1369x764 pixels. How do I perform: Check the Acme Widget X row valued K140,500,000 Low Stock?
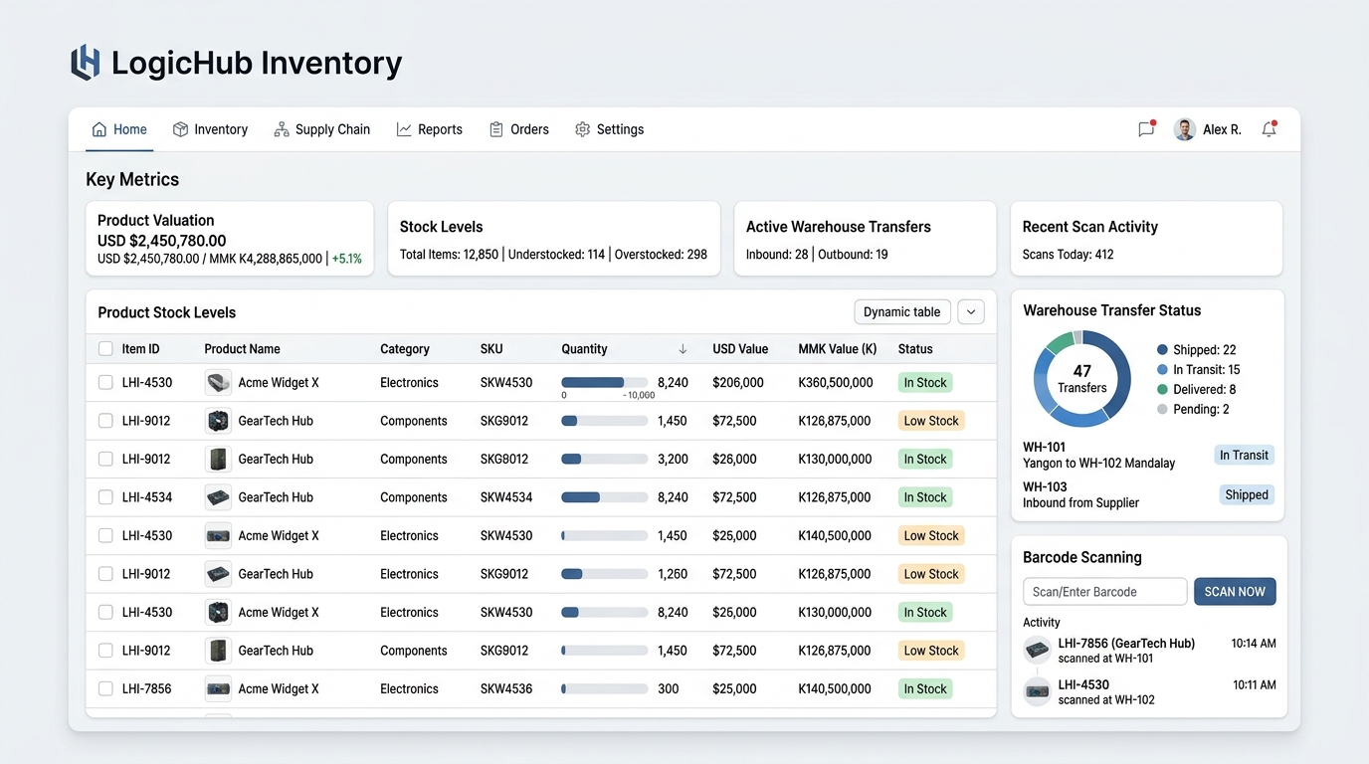point(105,536)
